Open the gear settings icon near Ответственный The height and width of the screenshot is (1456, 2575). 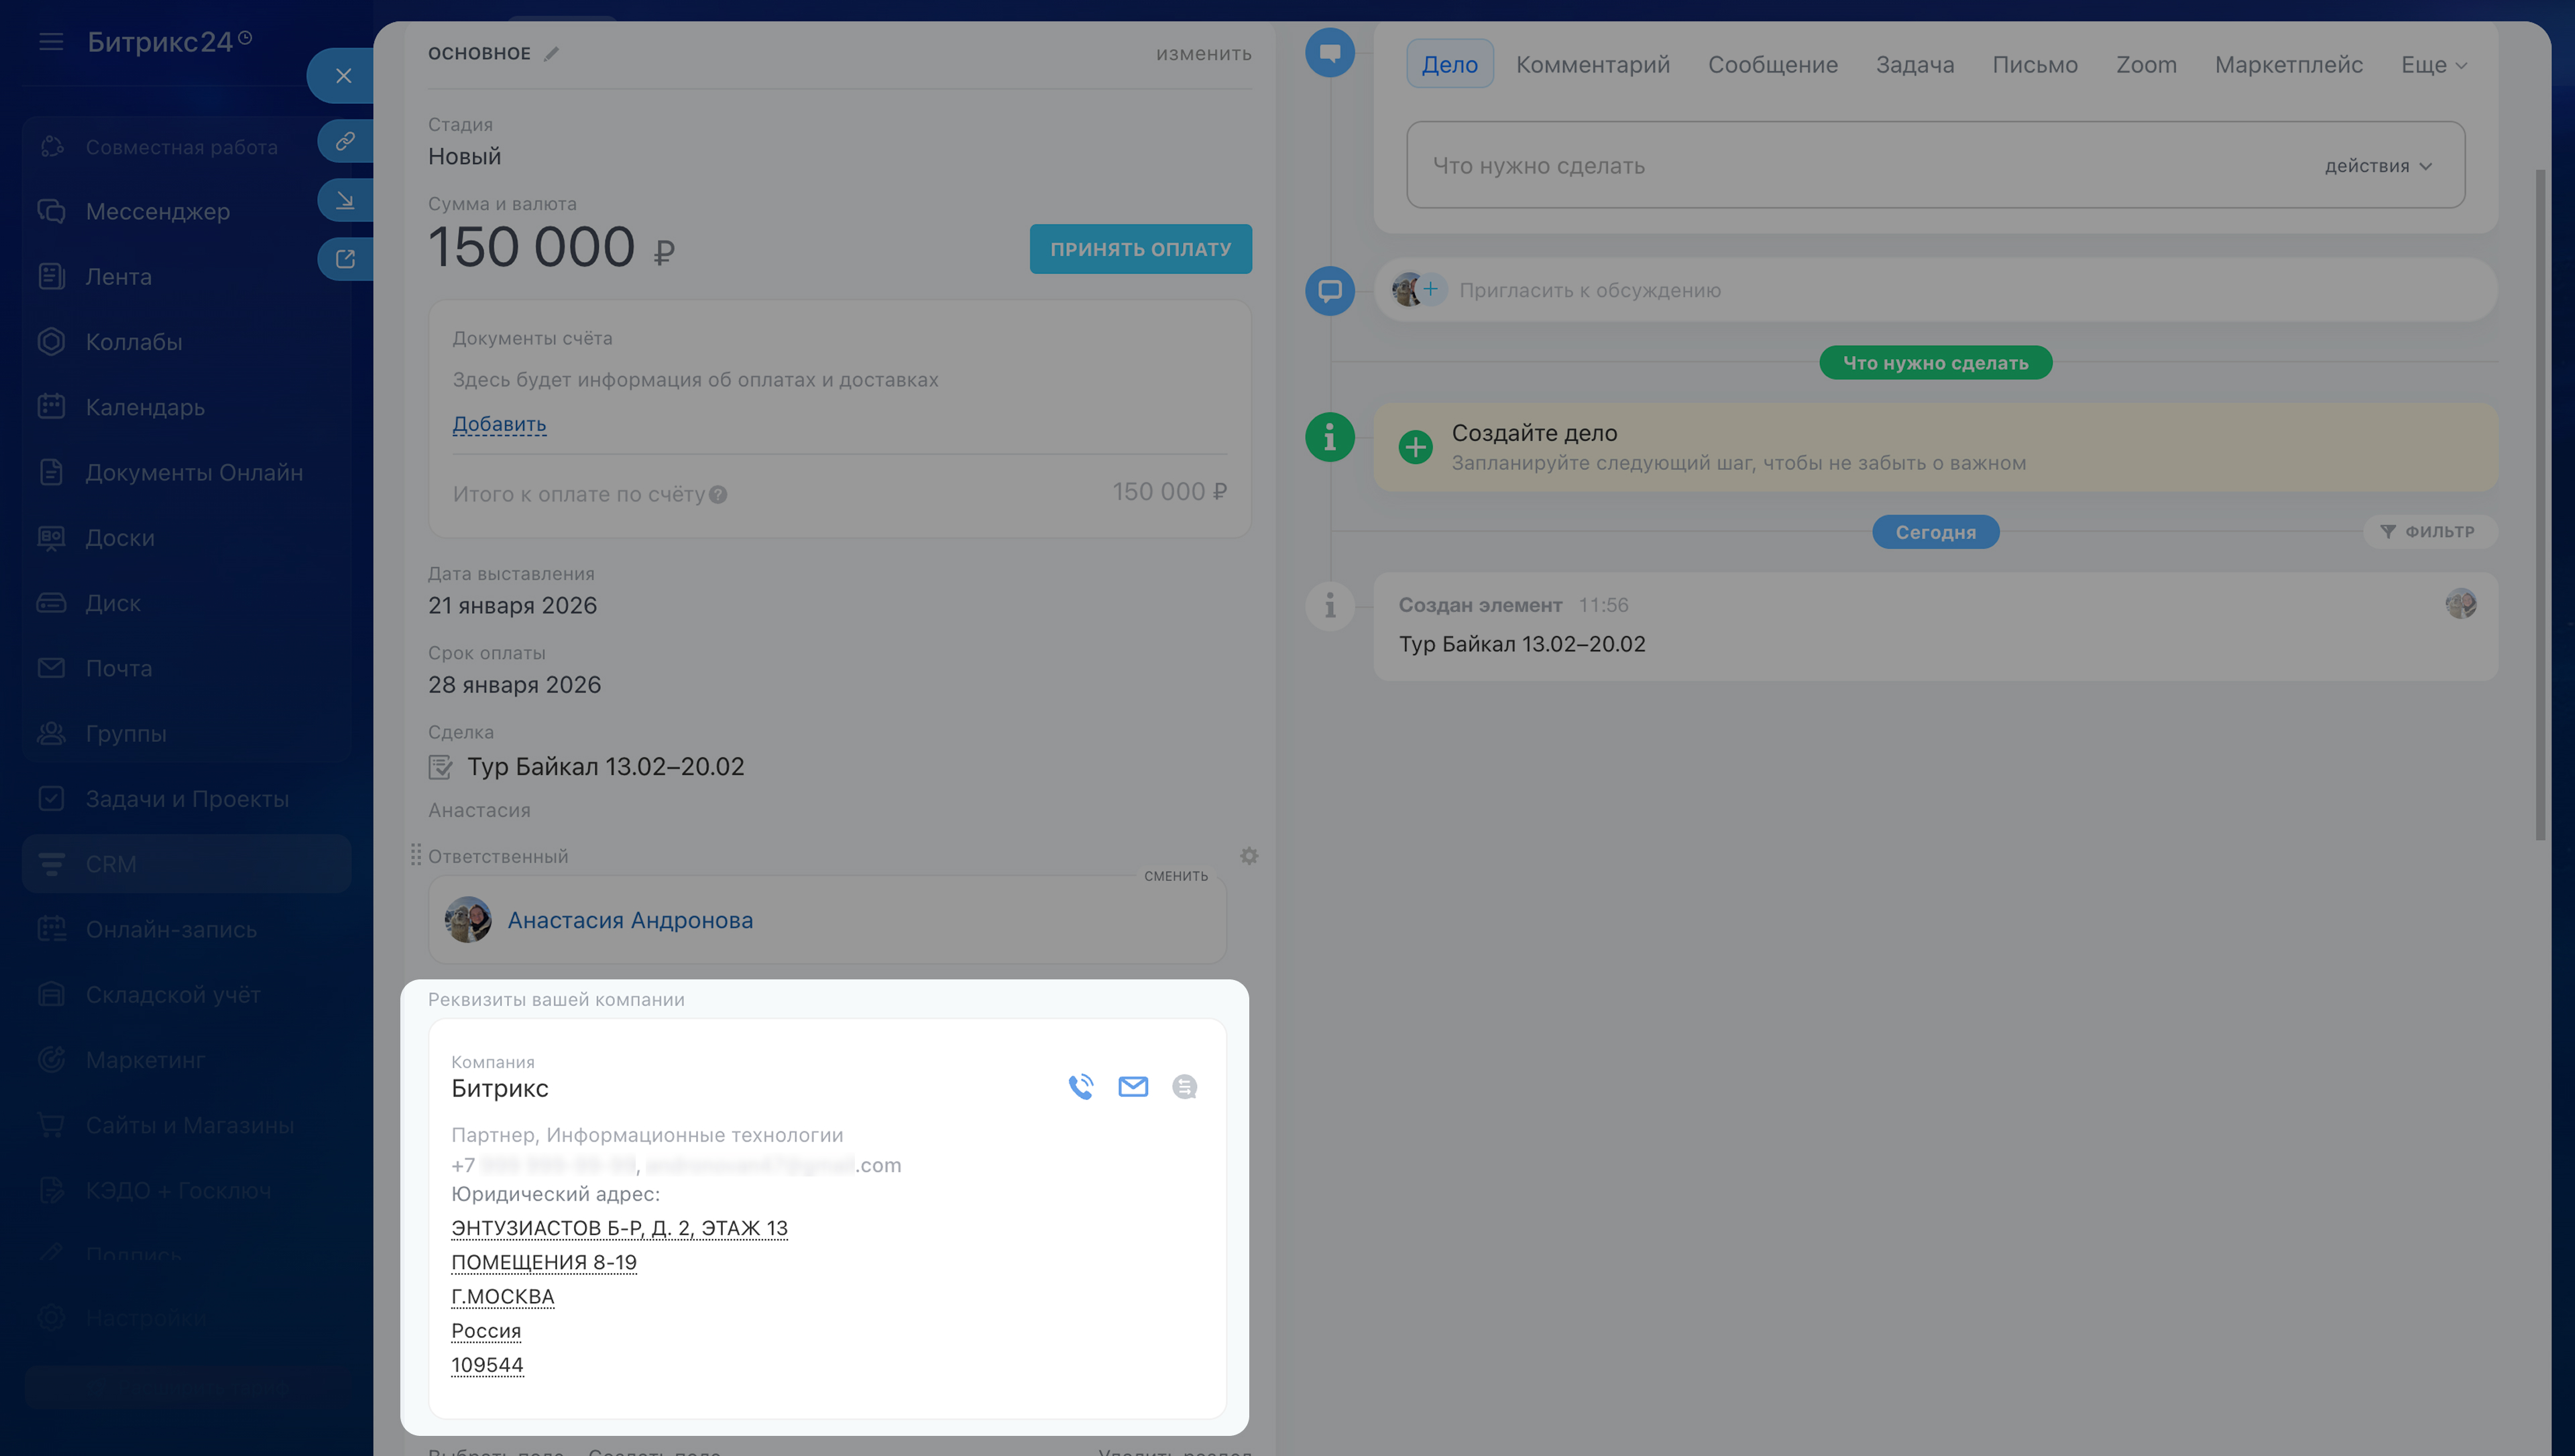(x=1248, y=856)
